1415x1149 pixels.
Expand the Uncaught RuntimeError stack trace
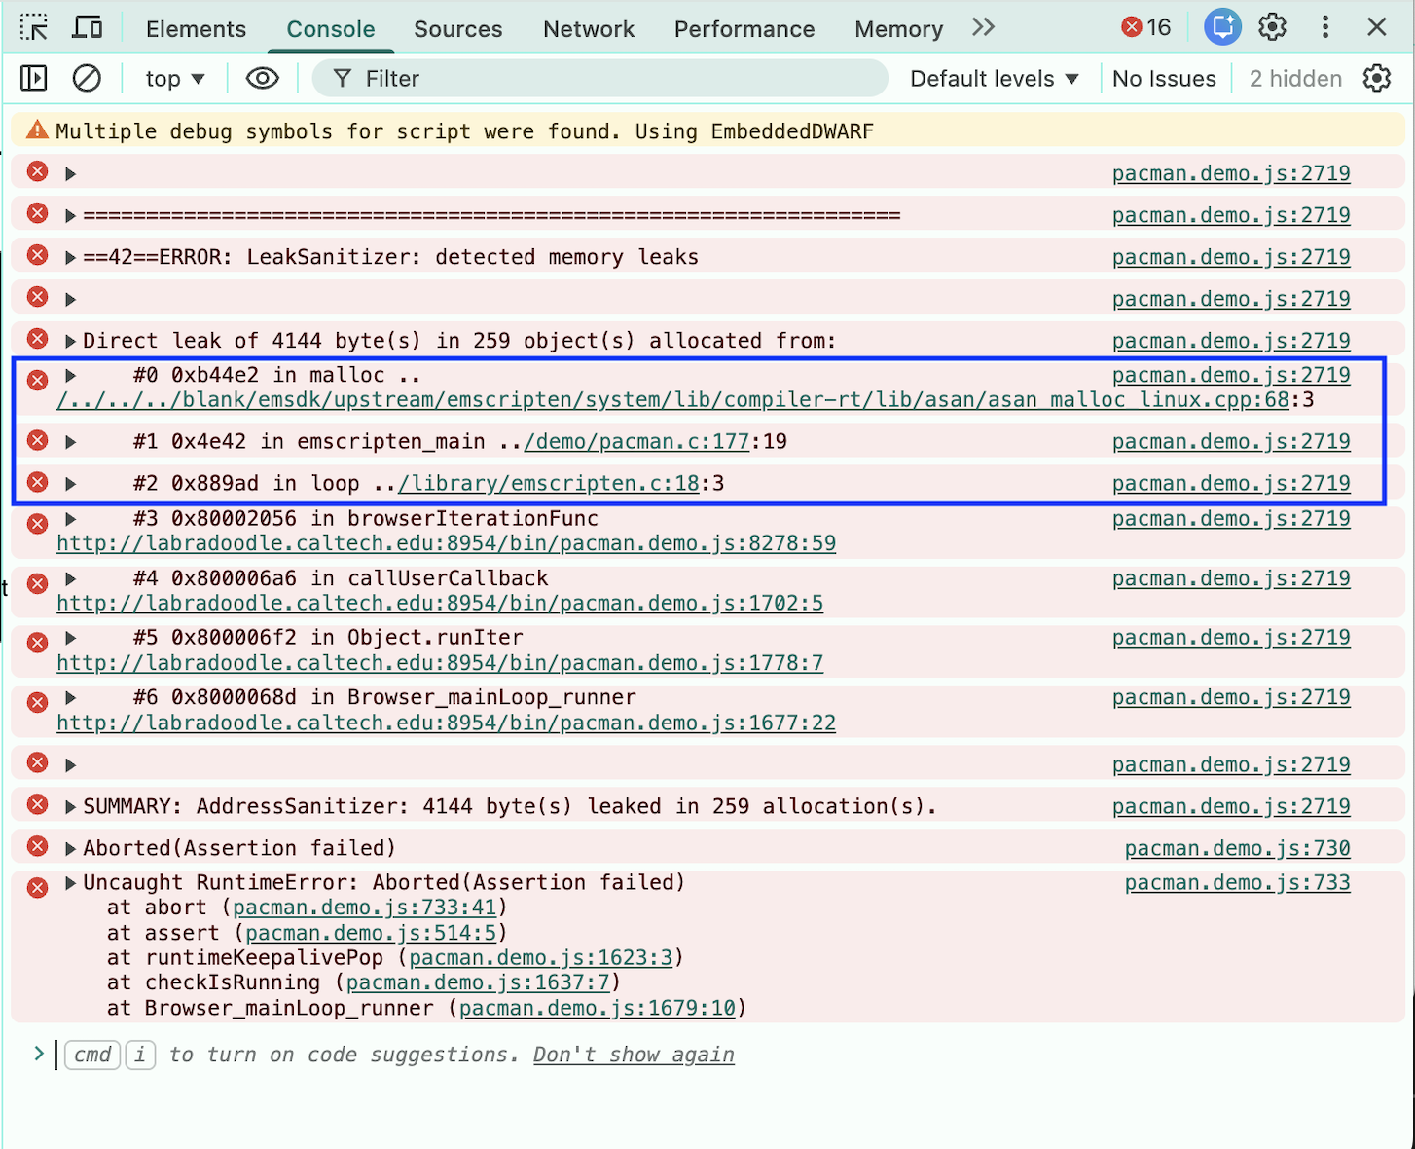(x=70, y=883)
